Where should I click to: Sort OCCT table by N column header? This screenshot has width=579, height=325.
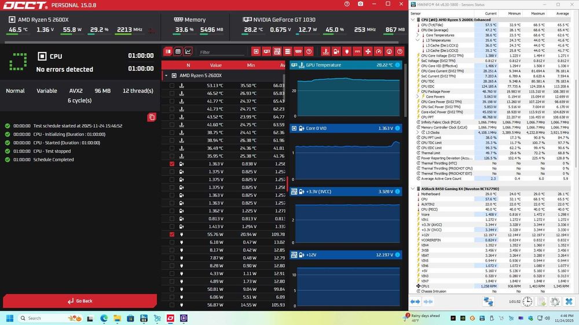point(188,65)
